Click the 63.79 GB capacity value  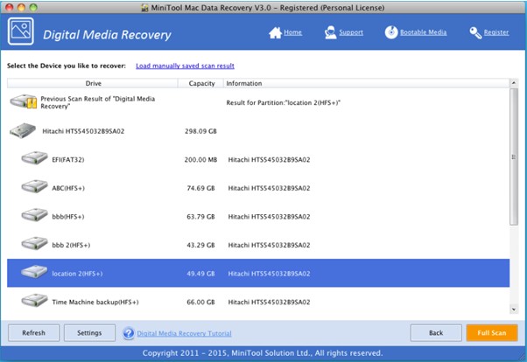(200, 217)
